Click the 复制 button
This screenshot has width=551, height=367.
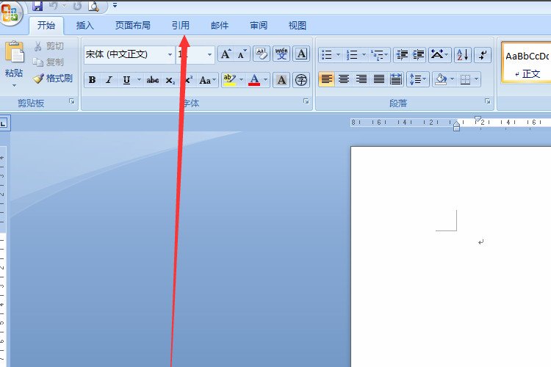pos(48,62)
